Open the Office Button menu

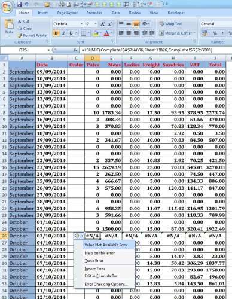click(x=7, y=7)
